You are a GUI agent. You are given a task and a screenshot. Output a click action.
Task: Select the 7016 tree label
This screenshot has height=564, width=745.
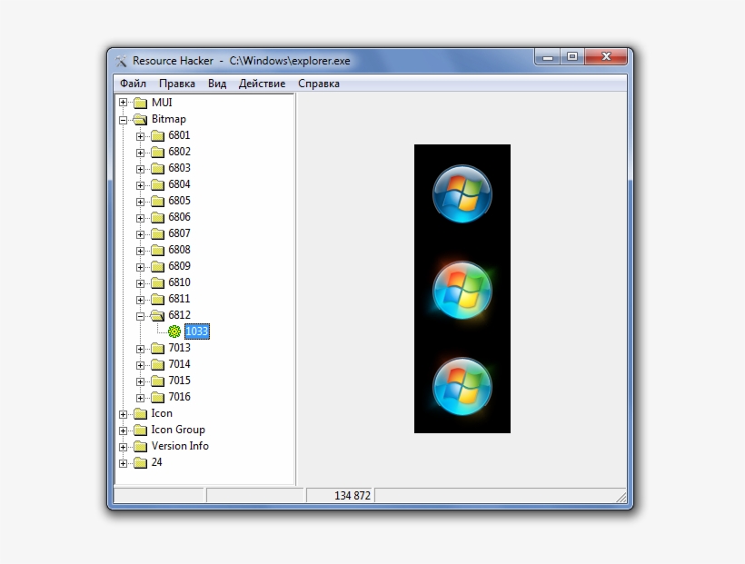point(179,397)
